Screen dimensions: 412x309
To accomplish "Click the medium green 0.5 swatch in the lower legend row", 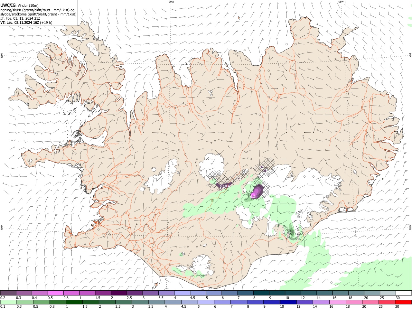I will pyautogui.click(x=41, y=302).
